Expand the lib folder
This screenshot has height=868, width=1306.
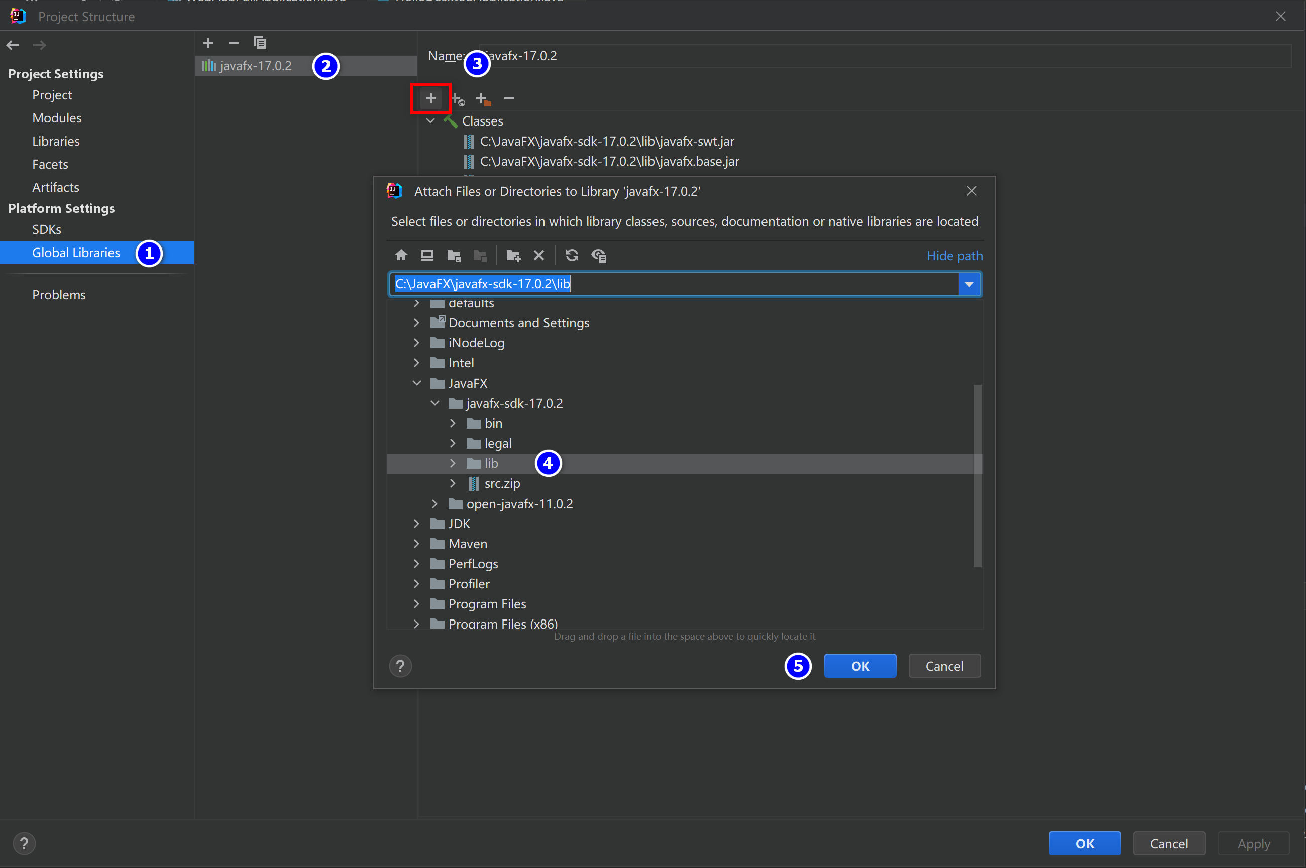pyautogui.click(x=453, y=463)
